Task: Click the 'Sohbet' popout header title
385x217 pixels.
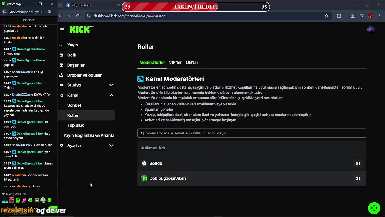Action: 29,20
